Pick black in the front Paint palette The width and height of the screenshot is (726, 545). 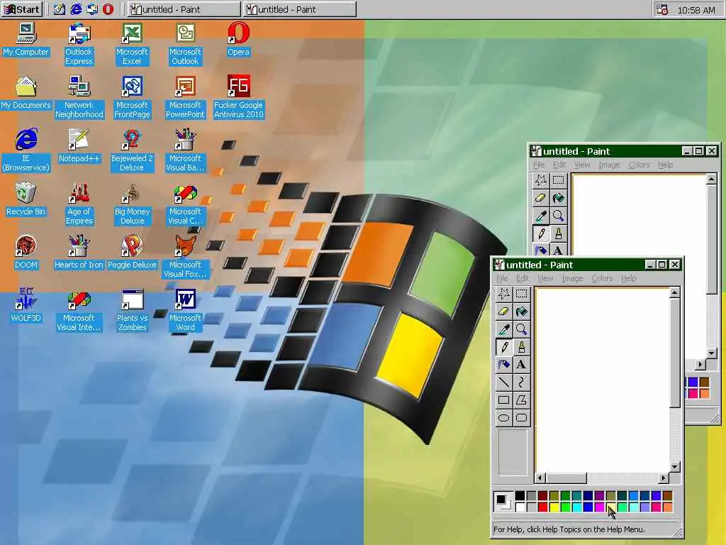520,496
